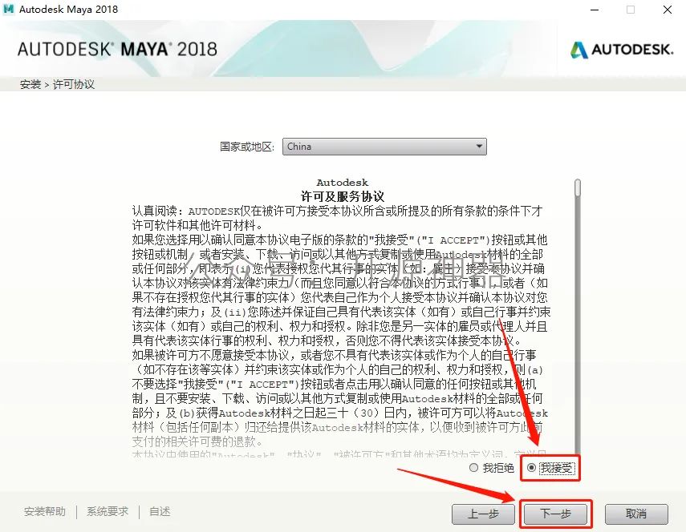Click the arrow on the country combo box
This screenshot has width=686, height=532.
479,147
